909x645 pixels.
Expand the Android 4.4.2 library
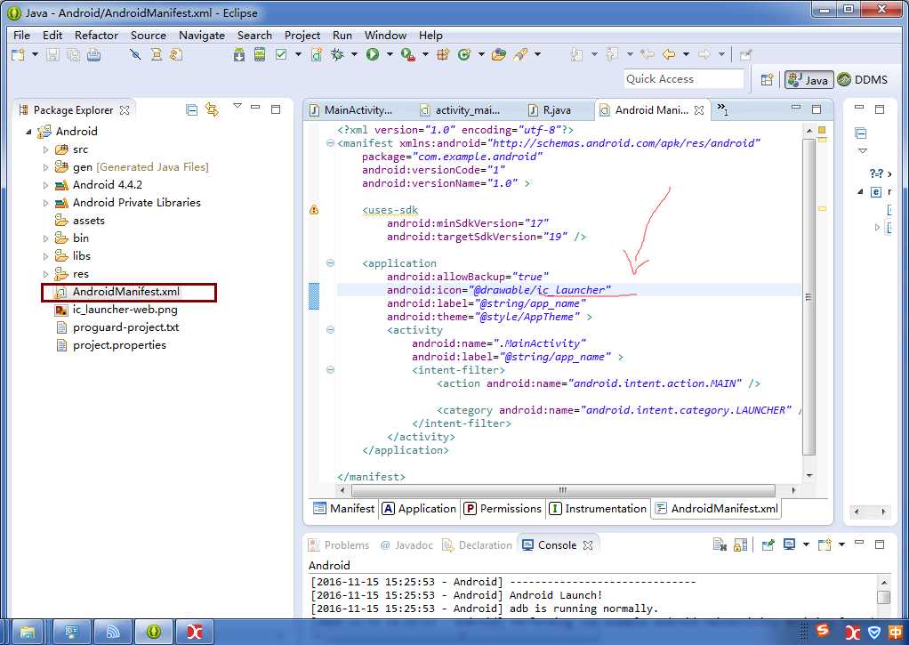coord(45,186)
